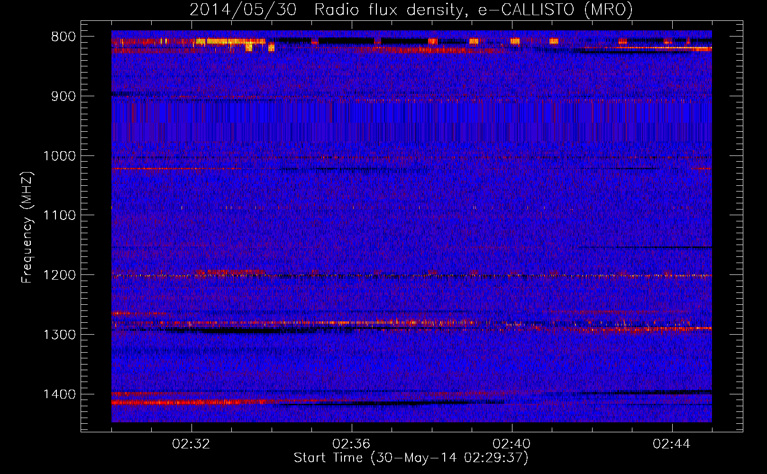The image size is (767, 474).
Task: Click the 02:36 time tick label
Action: pyautogui.click(x=351, y=444)
